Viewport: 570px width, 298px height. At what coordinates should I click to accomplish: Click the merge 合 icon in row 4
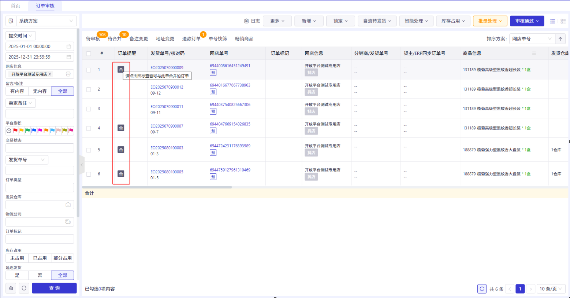121,128
